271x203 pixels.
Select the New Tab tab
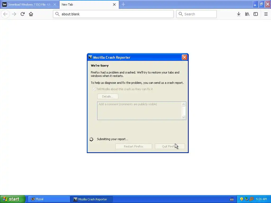coord(89,4)
